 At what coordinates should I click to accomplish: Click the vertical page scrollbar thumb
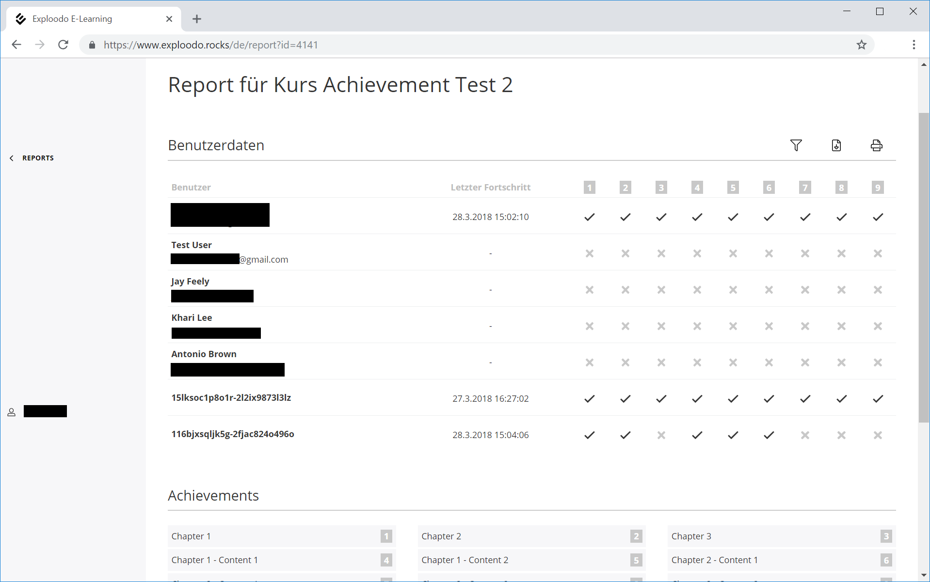pos(923,267)
